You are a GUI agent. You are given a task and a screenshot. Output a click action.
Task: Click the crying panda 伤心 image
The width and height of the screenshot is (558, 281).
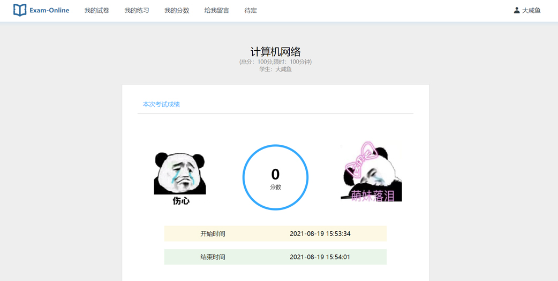coord(180,177)
